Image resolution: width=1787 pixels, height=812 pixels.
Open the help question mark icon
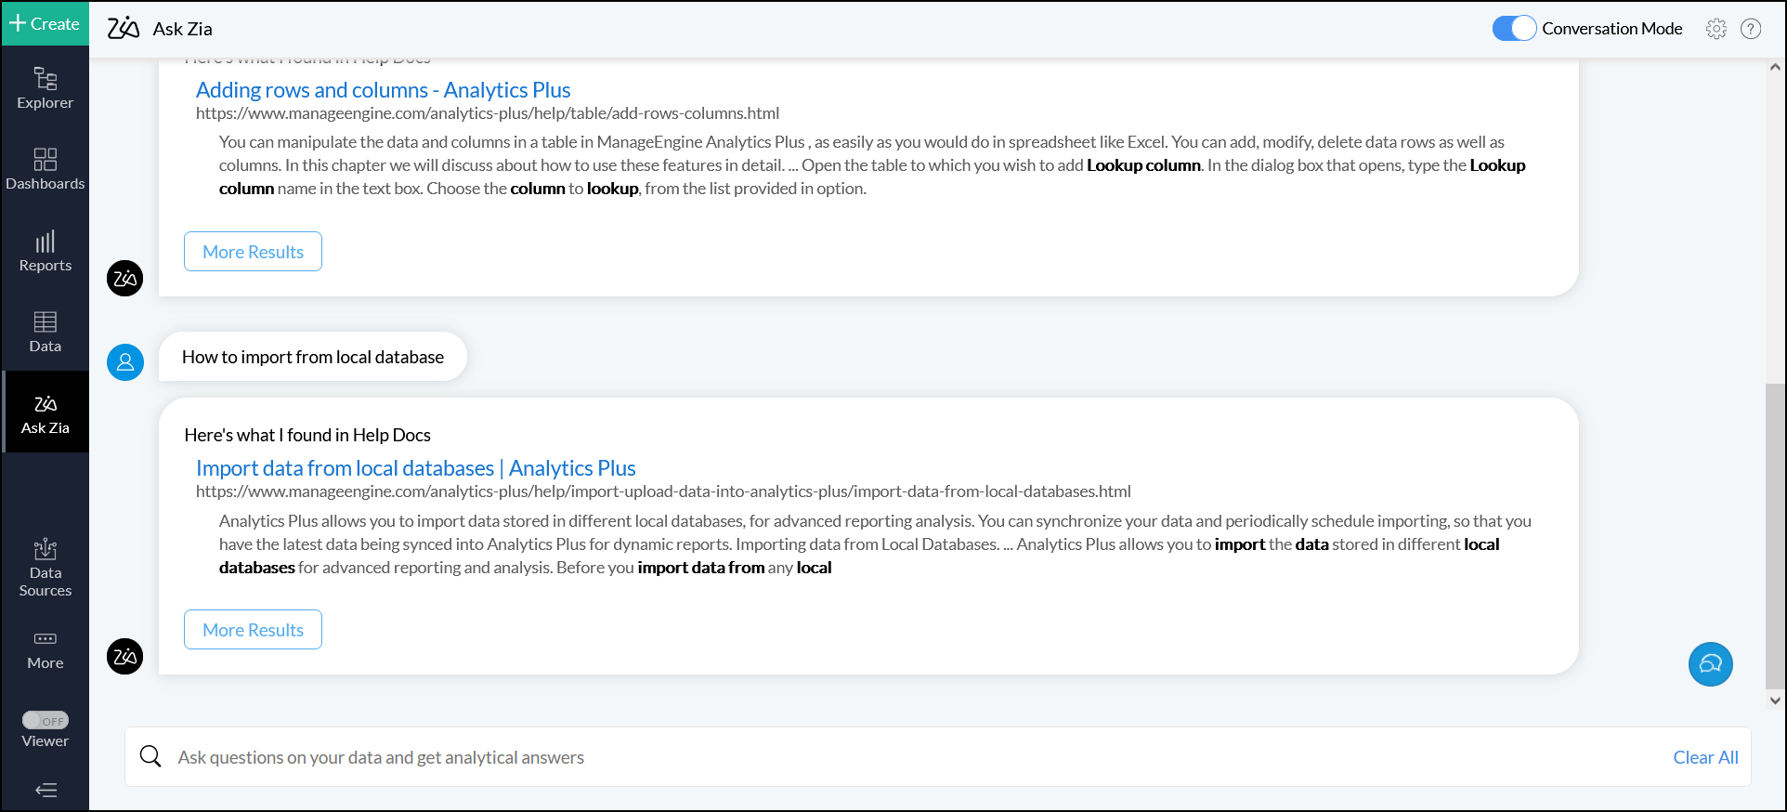1750,29
